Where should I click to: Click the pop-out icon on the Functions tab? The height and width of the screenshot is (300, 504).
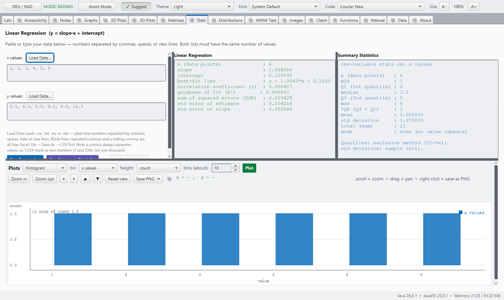[335, 20]
